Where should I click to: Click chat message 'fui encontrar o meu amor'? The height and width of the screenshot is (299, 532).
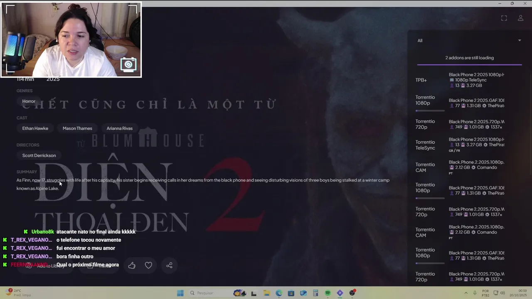click(x=86, y=248)
